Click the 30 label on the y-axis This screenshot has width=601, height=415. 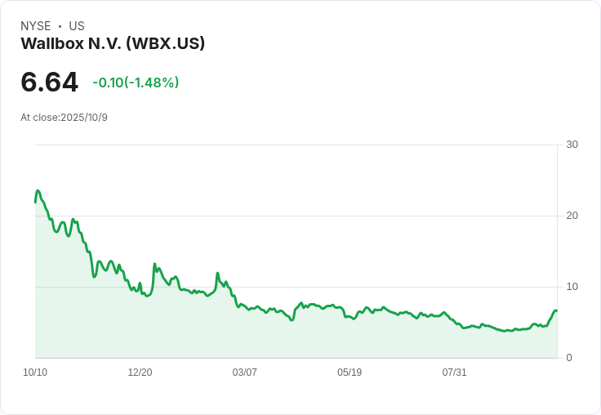(572, 145)
